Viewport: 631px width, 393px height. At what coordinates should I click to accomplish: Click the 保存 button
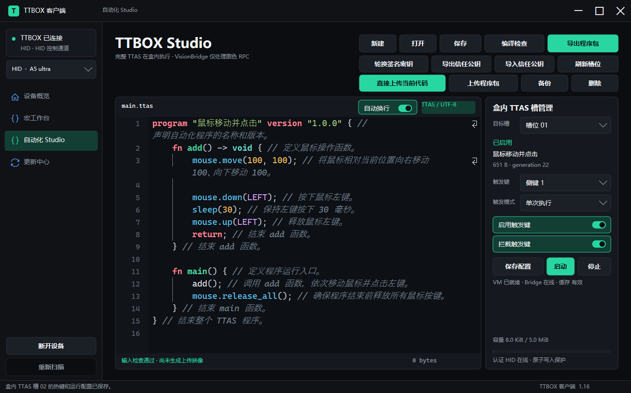coord(460,43)
